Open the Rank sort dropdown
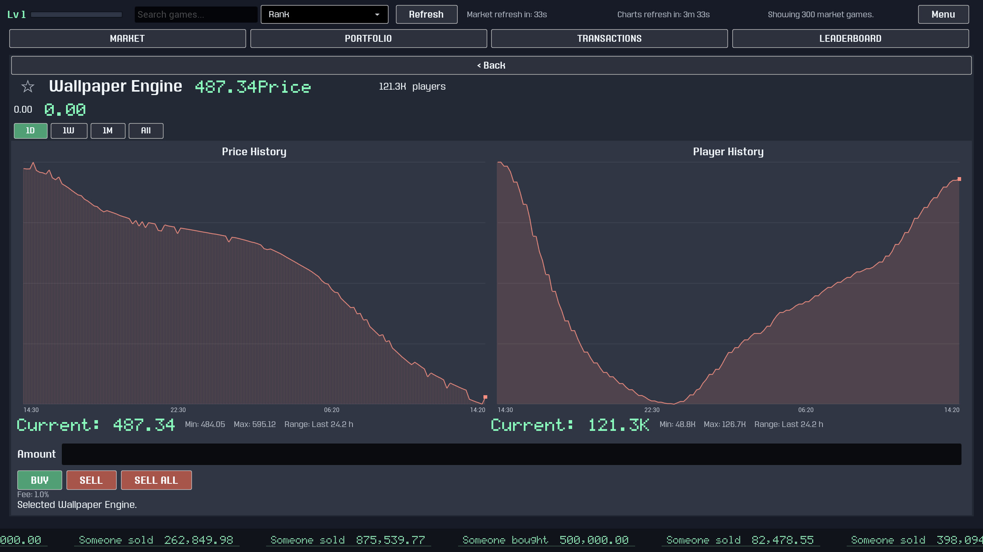 pos(324,15)
